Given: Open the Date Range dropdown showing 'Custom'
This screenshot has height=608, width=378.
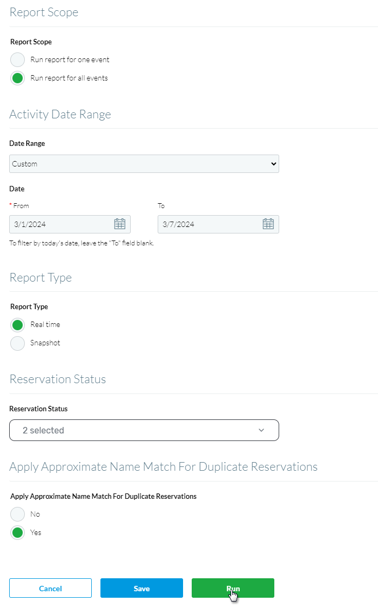Looking at the screenshot, I should (x=144, y=163).
